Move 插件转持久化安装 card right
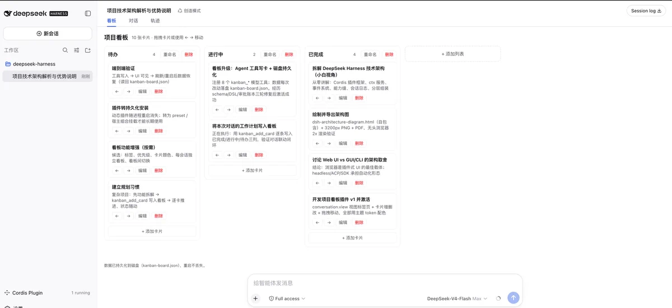 [x=128, y=131]
